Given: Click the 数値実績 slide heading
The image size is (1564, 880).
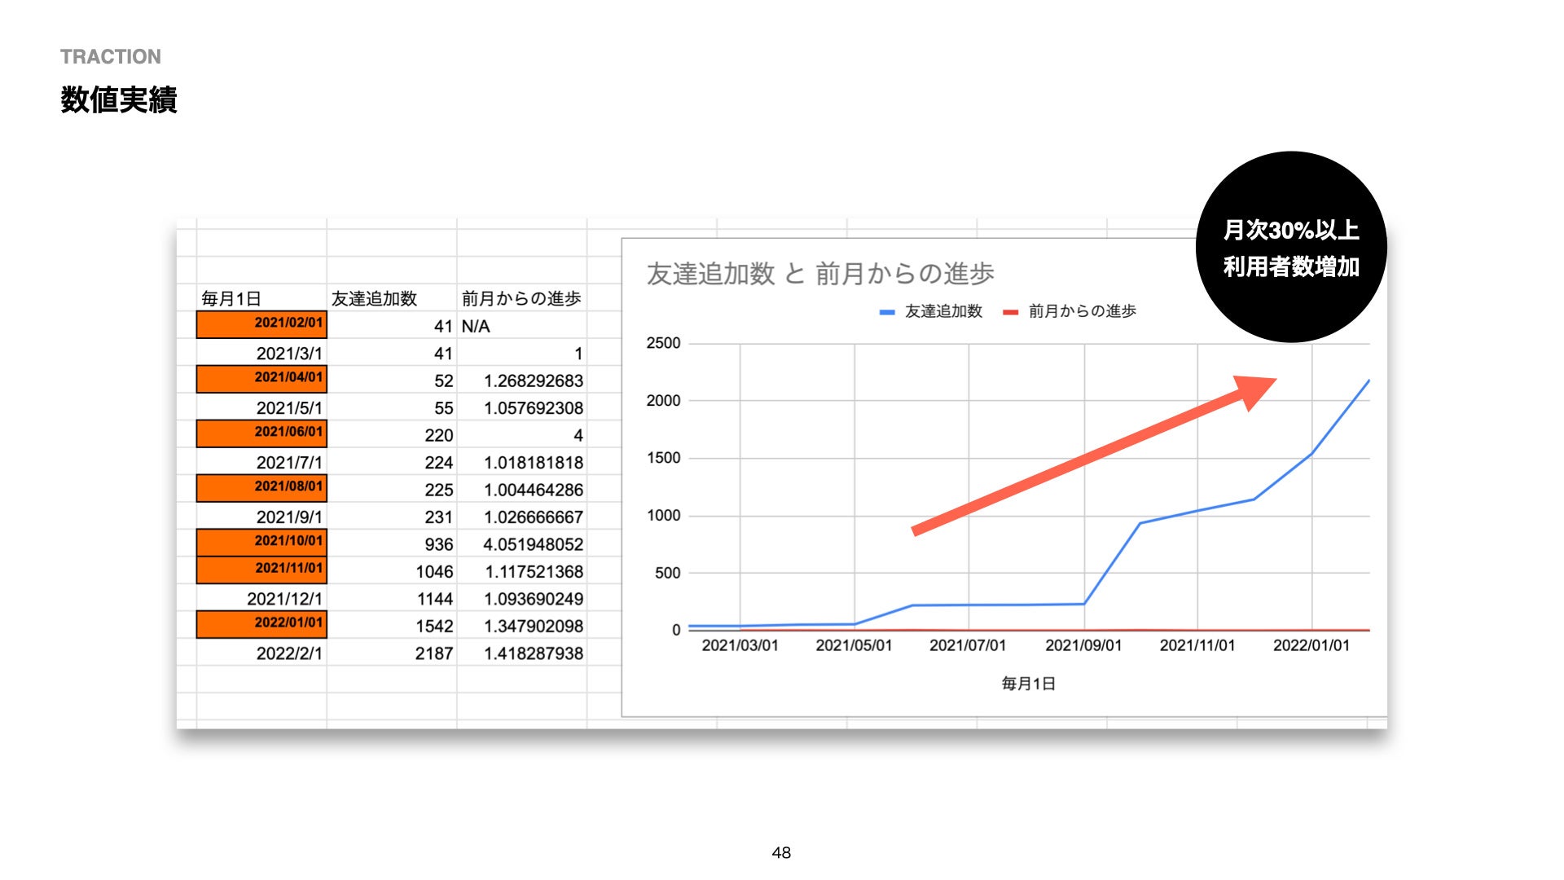Looking at the screenshot, I should click(119, 100).
